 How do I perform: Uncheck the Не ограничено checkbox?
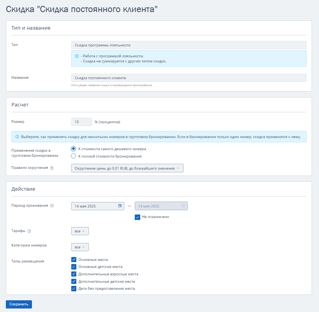137,217
